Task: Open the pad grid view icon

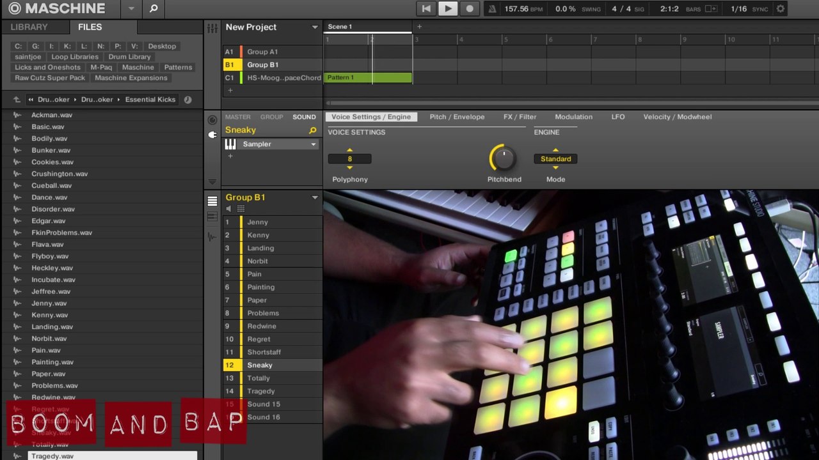Action: pyautogui.click(x=241, y=209)
